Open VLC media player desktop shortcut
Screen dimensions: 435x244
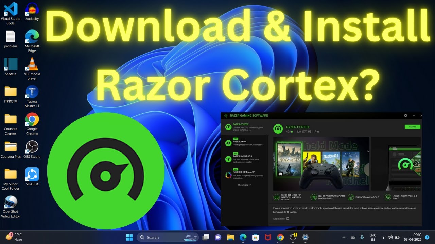point(32,69)
